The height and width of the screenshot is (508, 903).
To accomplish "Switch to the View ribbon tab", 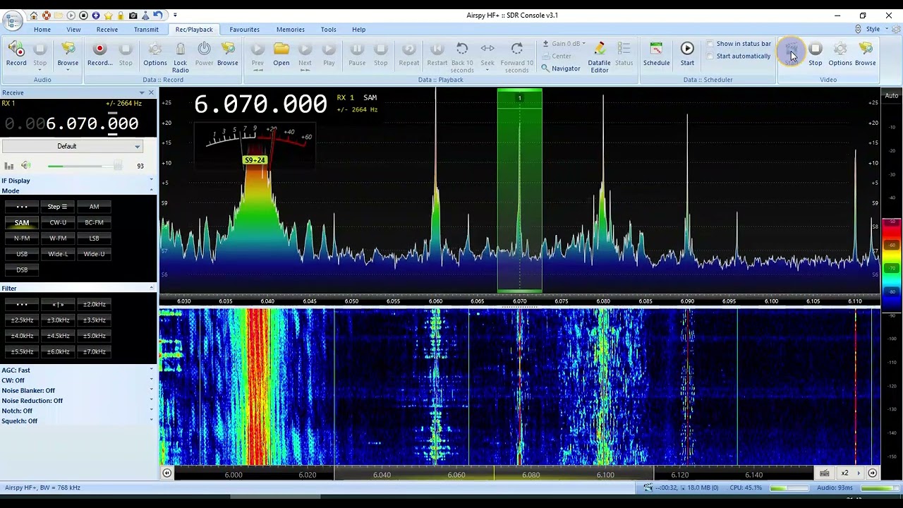I will [x=73, y=30].
